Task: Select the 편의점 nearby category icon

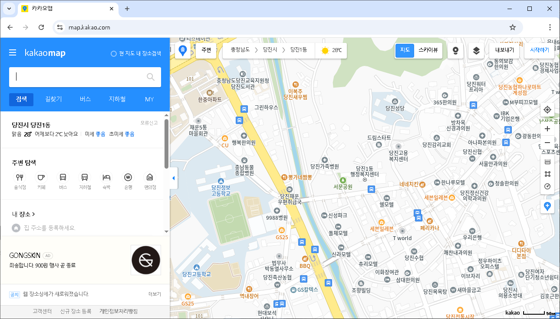Action: pos(150,177)
